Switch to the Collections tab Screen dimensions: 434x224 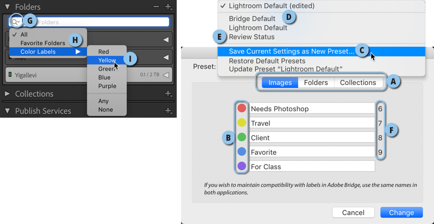[358, 83]
